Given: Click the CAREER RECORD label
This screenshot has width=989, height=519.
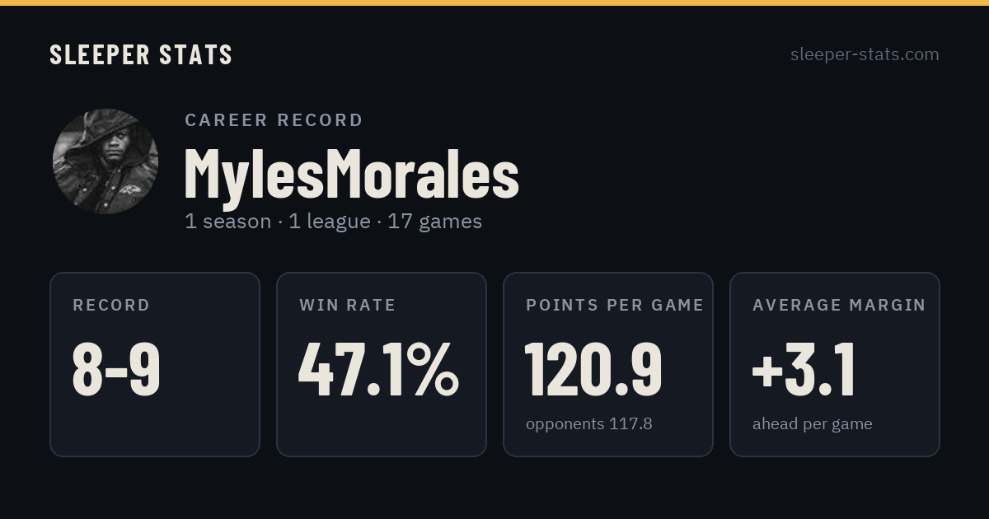Looking at the screenshot, I should click(x=274, y=120).
